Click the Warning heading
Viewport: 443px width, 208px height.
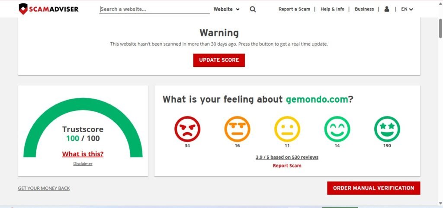point(219,33)
